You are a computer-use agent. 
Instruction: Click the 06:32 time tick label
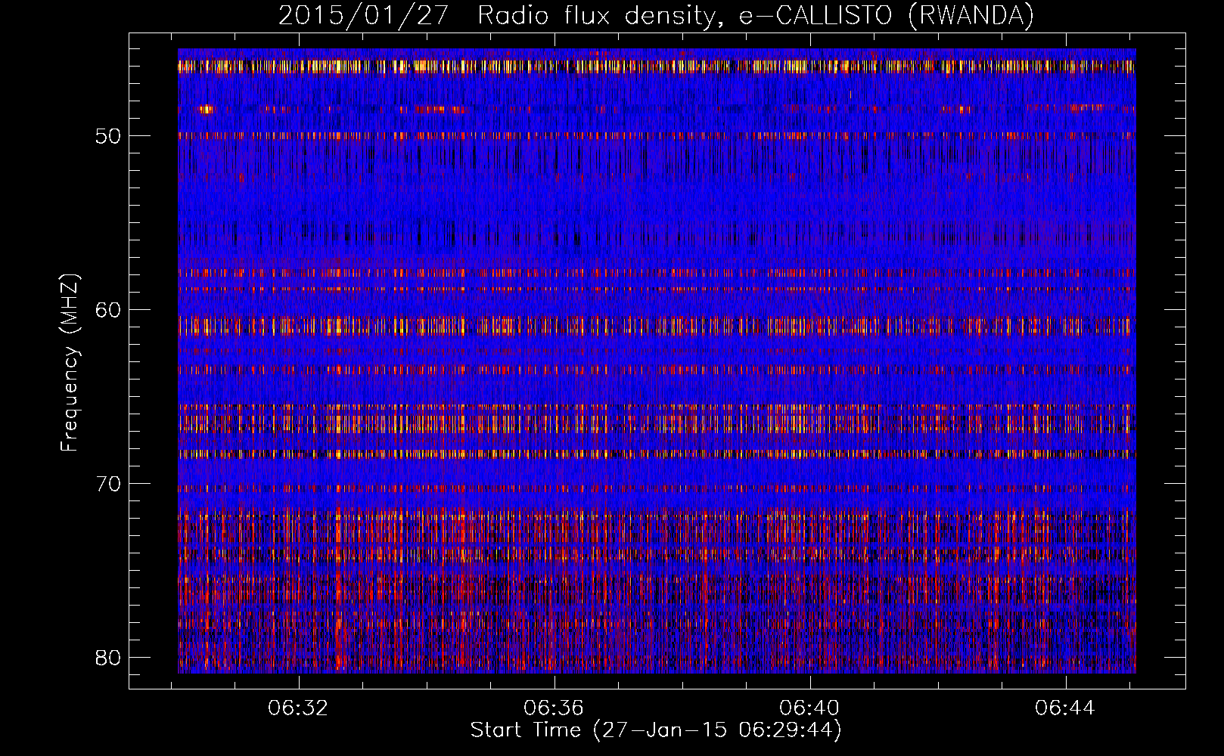(299, 708)
